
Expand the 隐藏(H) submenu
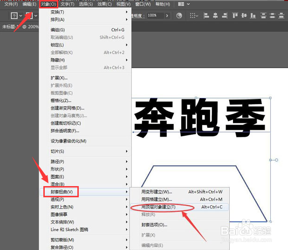[x=85, y=60]
